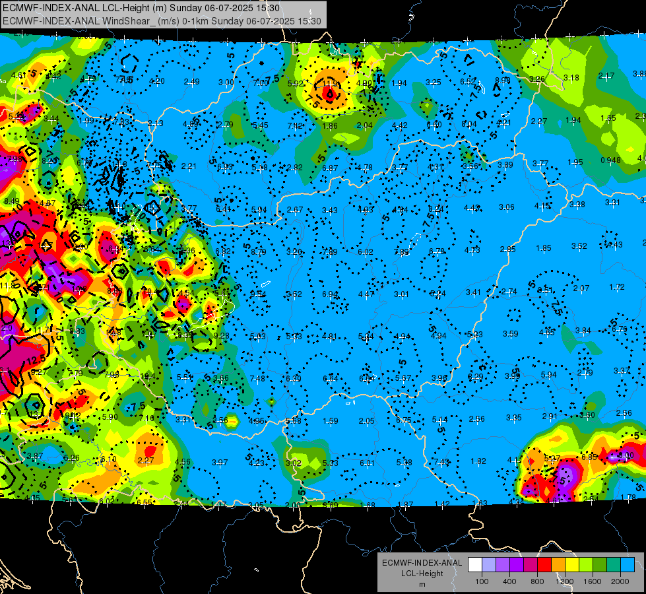Click the 2.07 wind shear value
This screenshot has width=646, height=594.
[x=581, y=288]
